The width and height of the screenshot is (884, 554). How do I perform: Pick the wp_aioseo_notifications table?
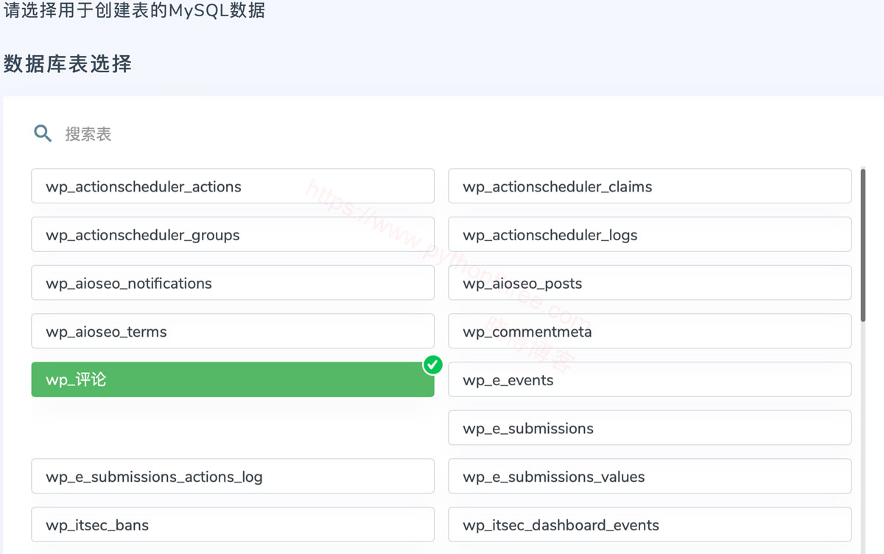tap(232, 284)
